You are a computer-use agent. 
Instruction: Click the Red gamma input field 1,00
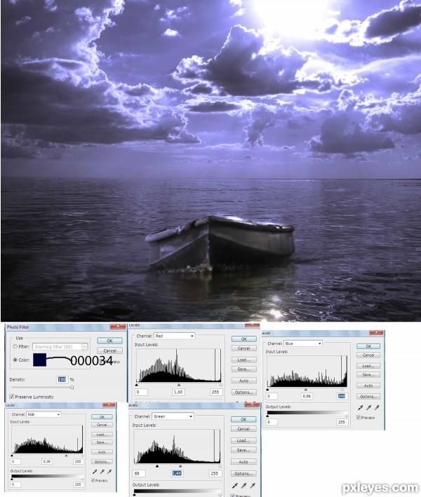coord(178,392)
